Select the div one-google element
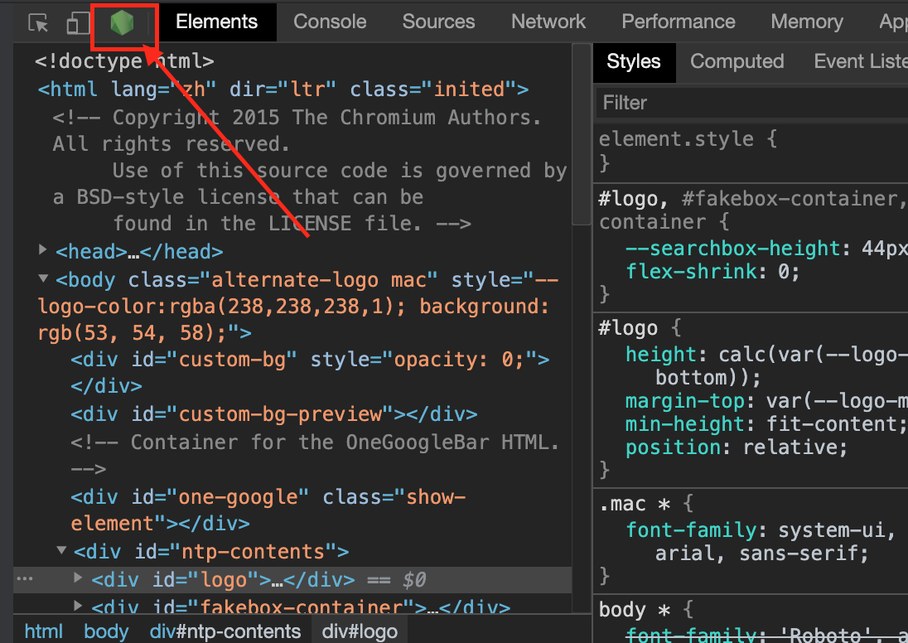This screenshot has height=643, width=908. 268,510
